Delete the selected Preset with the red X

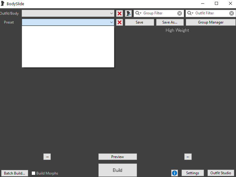pyautogui.click(x=120, y=22)
